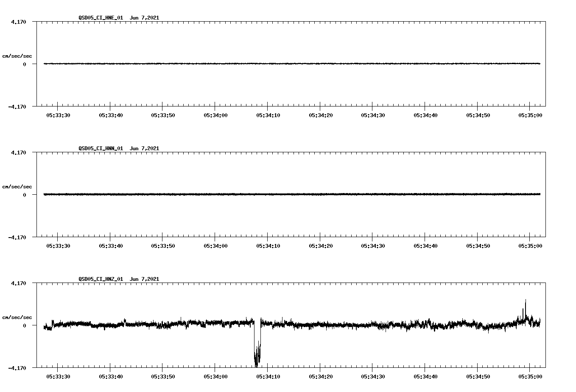
Task: Click the 05:35:00 label under HNE plot
Action: 531,115
